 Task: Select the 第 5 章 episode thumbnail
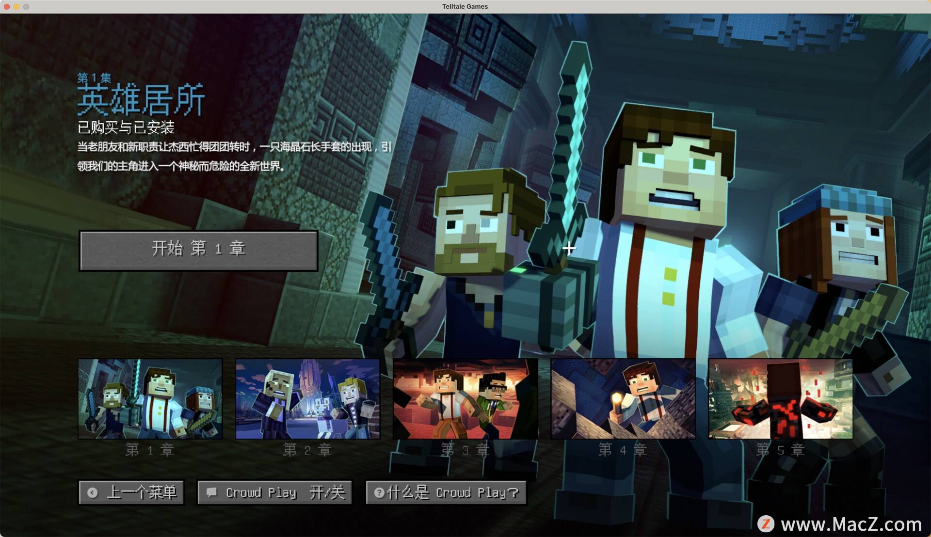781,399
